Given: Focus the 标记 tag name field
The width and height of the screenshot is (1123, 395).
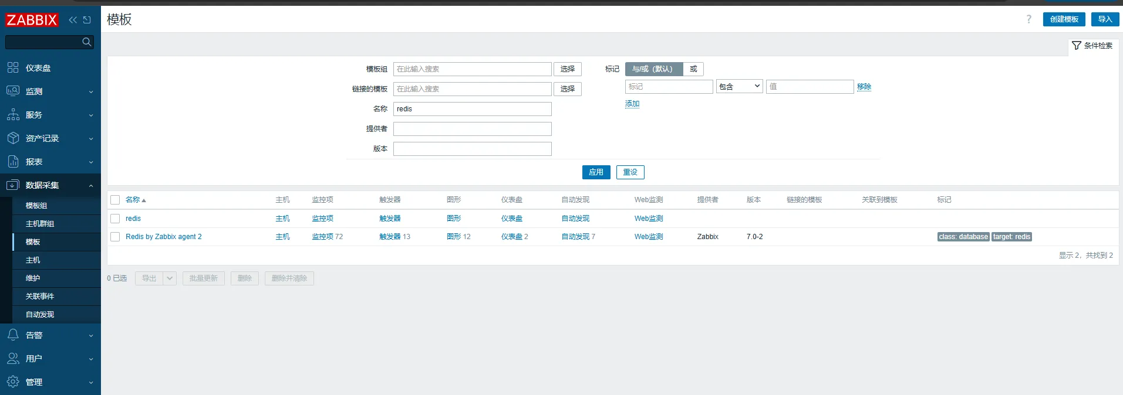Looking at the screenshot, I should [669, 87].
